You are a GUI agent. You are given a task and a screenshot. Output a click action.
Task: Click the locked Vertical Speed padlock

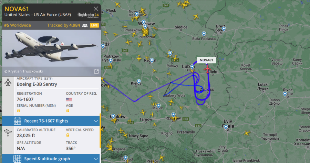[68, 135]
